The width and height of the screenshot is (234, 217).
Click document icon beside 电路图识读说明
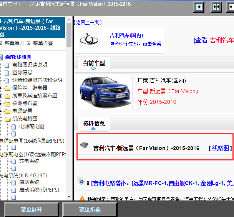(x=7, y=65)
